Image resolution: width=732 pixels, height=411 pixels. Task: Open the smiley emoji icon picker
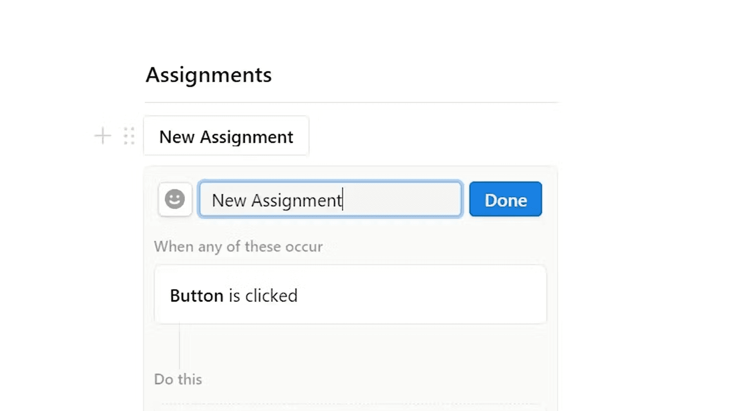175,200
